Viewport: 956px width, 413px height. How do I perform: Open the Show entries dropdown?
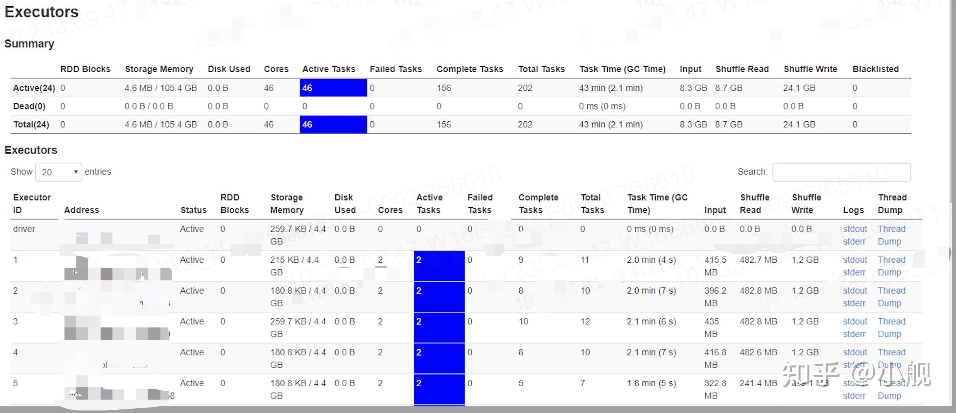click(59, 172)
